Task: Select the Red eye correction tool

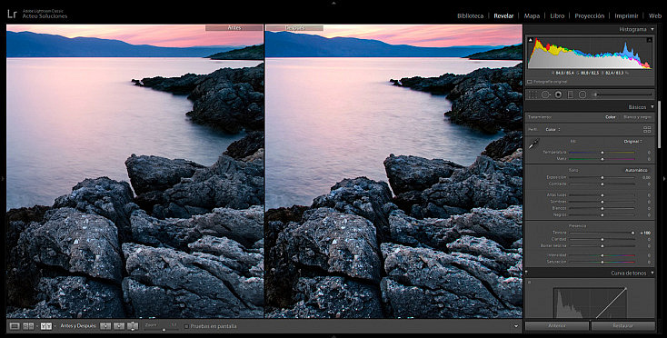Action: 559,94
